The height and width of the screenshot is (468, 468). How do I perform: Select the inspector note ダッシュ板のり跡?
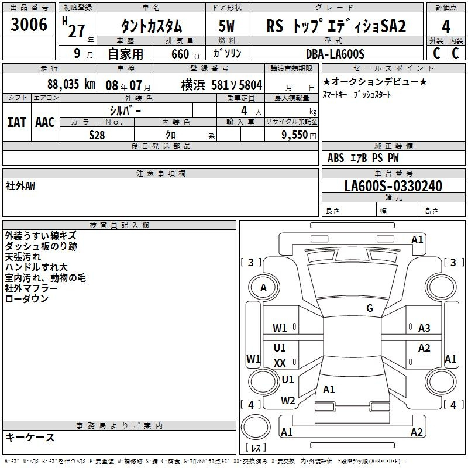[x=41, y=246]
